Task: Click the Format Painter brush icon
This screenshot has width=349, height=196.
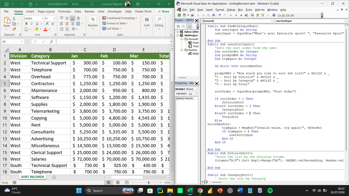Action: pos(14,29)
